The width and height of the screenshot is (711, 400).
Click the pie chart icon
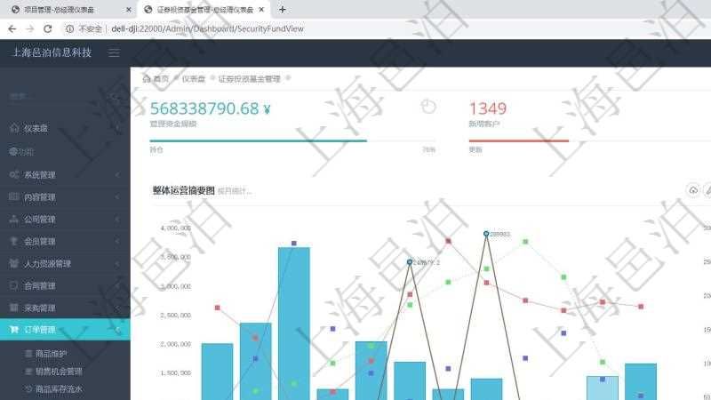[428, 107]
